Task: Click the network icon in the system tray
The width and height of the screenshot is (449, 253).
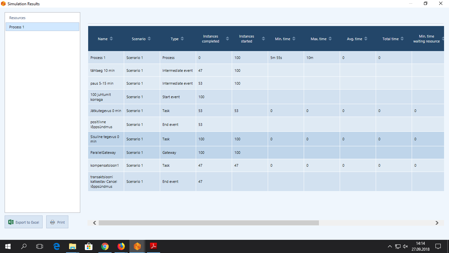Action: 398,246
